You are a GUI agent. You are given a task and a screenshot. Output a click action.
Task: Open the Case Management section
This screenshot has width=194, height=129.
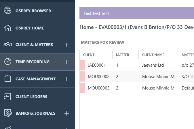click(x=37, y=79)
